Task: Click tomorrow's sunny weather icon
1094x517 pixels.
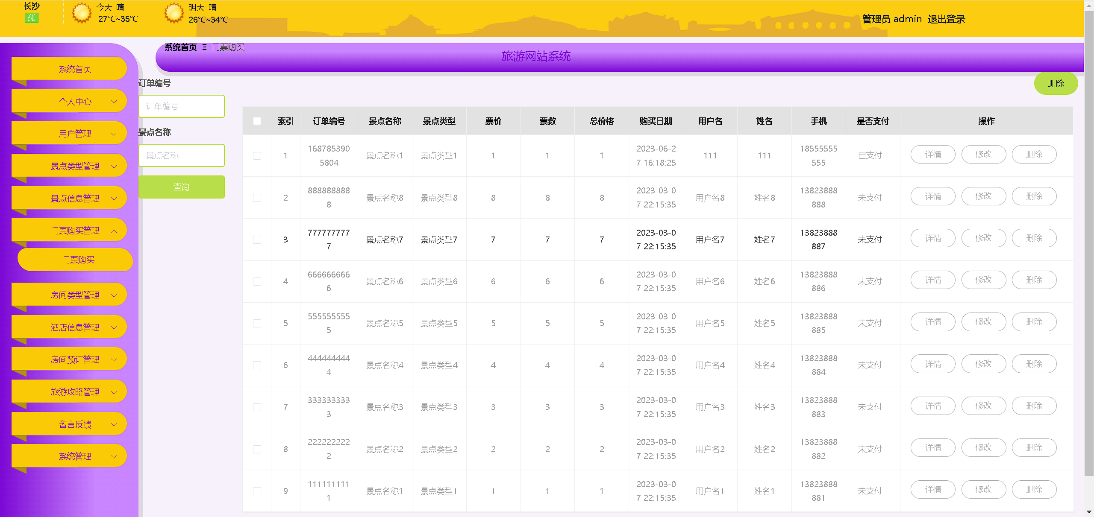Action: point(174,13)
